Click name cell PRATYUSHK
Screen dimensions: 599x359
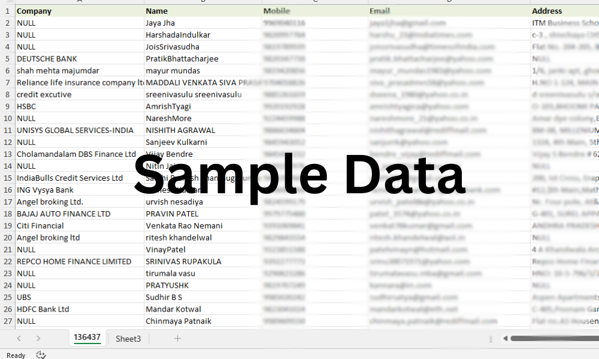pyautogui.click(x=203, y=285)
